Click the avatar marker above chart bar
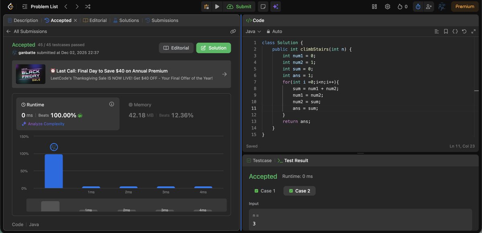The height and width of the screenshot is (233, 482). (x=54, y=147)
